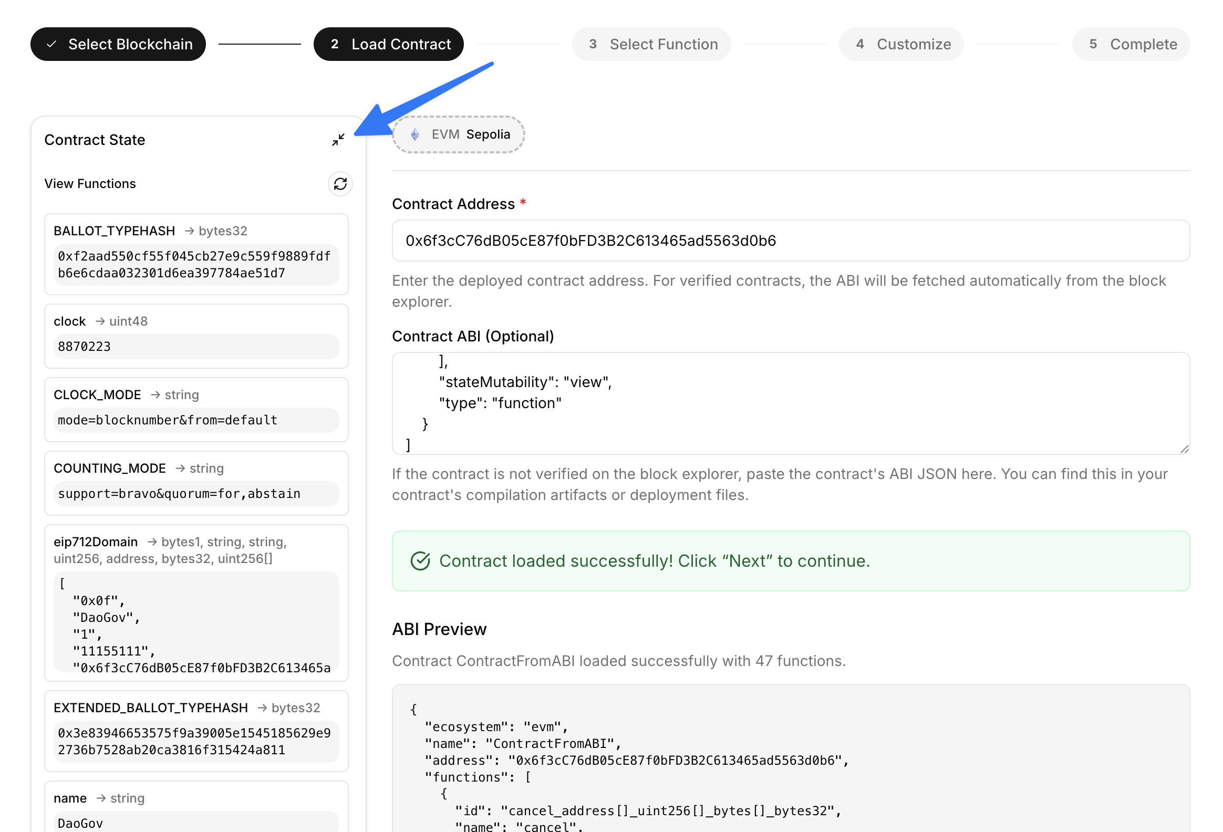Go to the Select Function step
Screen dimensions: 1223x832
(651, 44)
